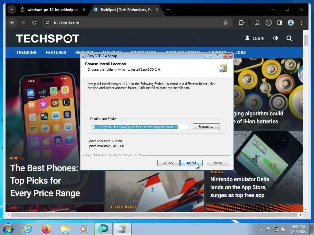The image size is (314, 235).
Task: Open a new Chrome tab
Action: 168,9
